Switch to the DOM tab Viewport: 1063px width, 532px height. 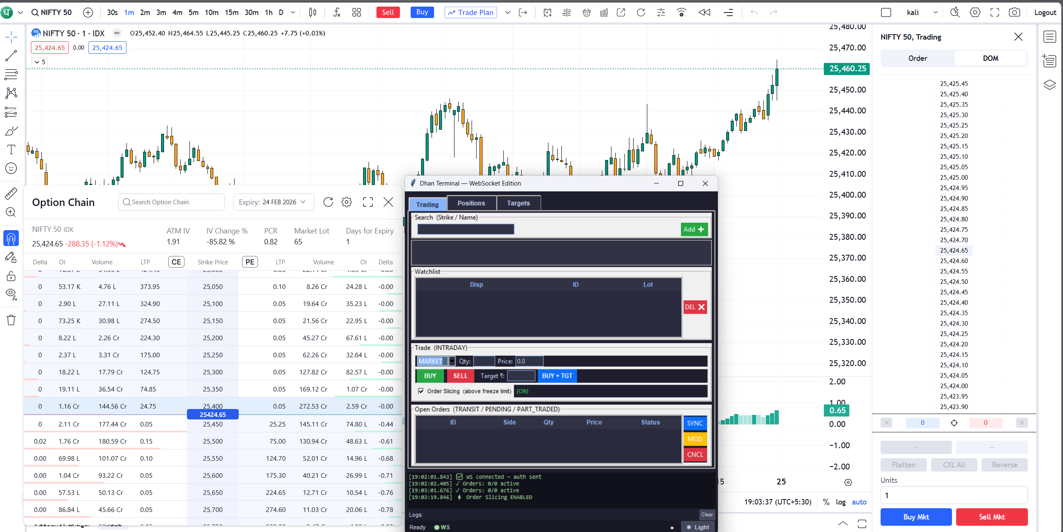point(990,58)
